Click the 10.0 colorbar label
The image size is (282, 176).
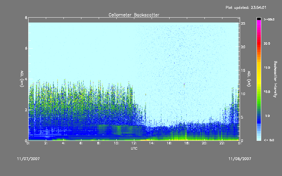click(267, 92)
